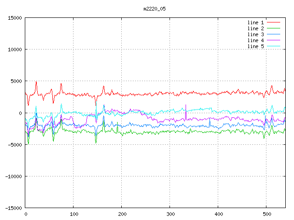Click the -5000 y-axis tick label
This screenshot has height=220, width=294.
15,144
